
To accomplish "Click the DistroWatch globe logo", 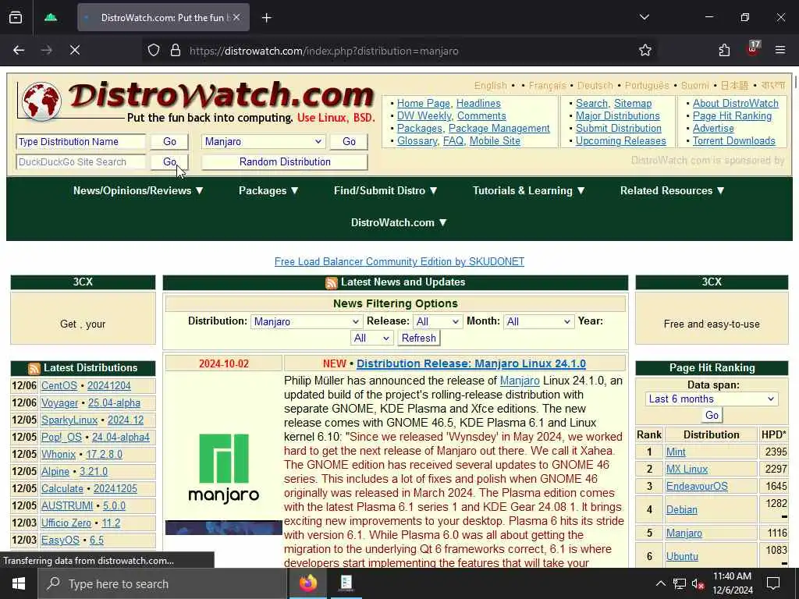I will click(x=42, y=101).
